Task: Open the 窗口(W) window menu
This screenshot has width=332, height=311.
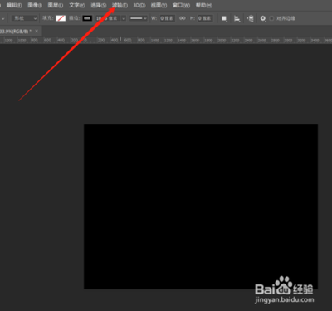Action: click(x=181, y=5)
